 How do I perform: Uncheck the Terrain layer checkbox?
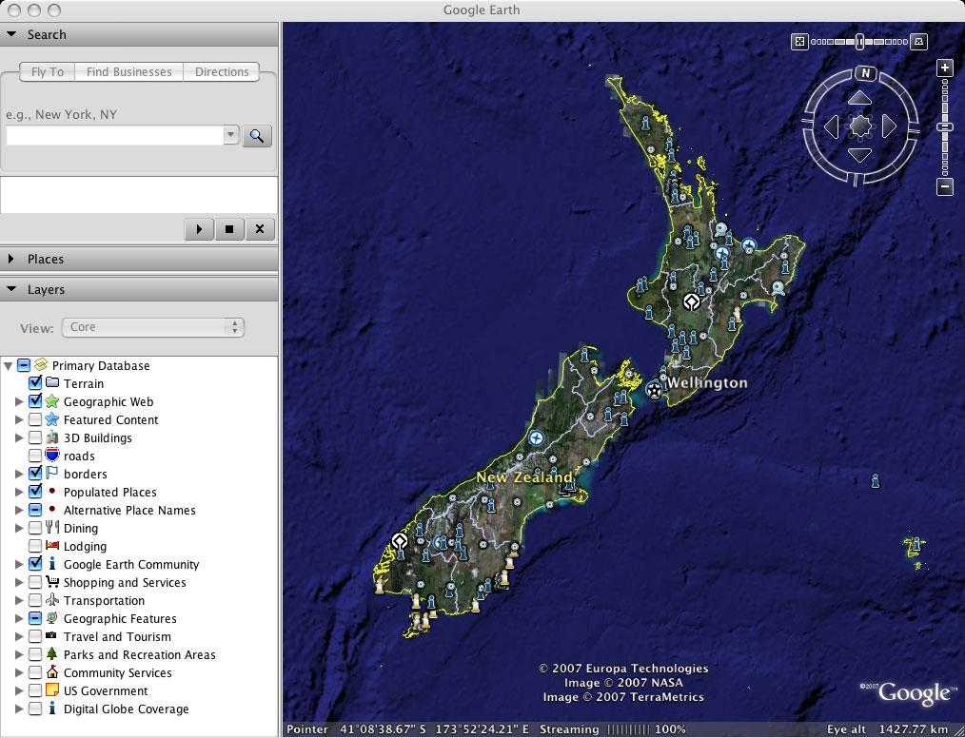pos(35,382)
